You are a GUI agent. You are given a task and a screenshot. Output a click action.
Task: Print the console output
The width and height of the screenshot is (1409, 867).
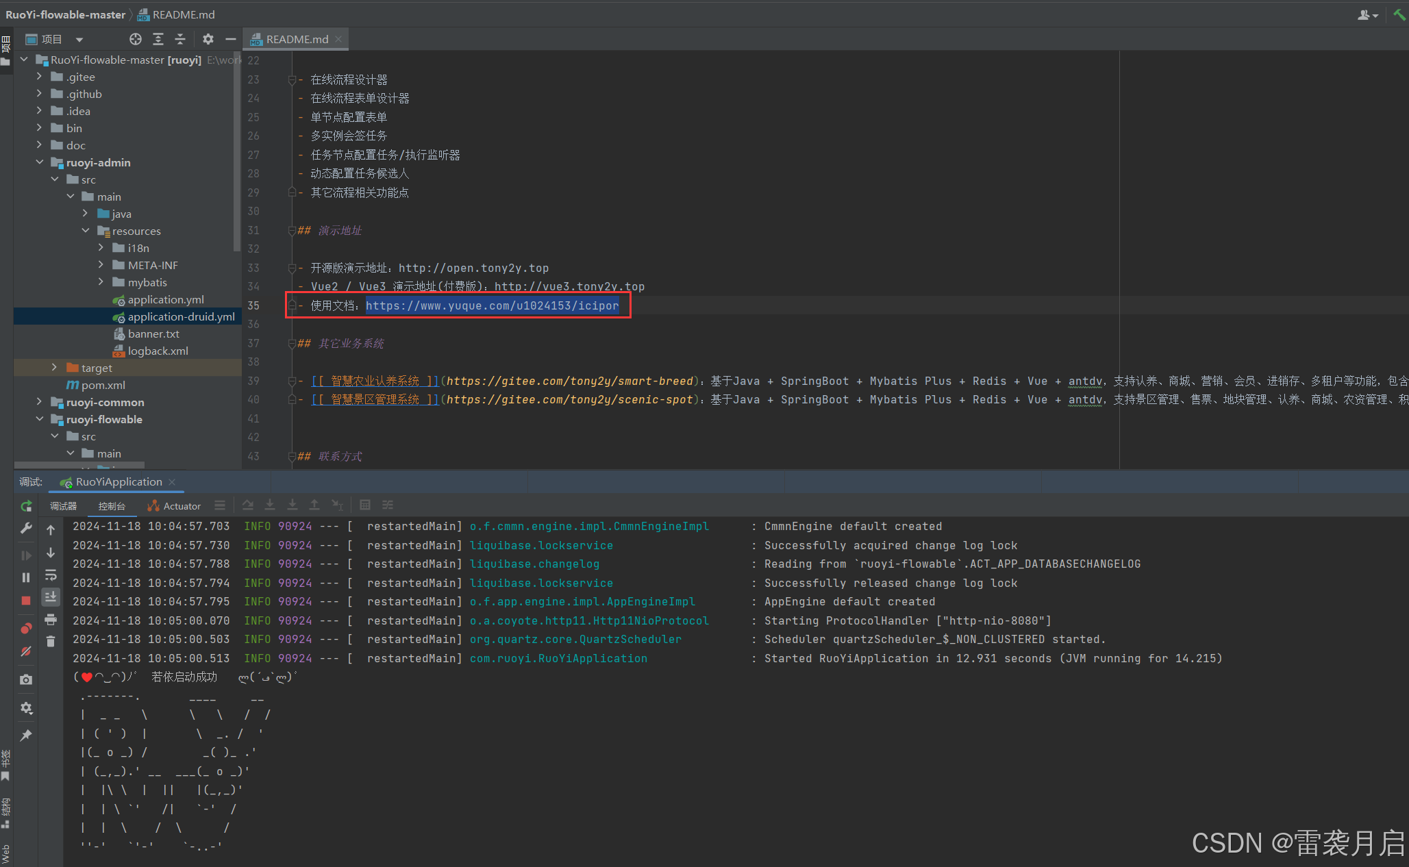[51, 620]
